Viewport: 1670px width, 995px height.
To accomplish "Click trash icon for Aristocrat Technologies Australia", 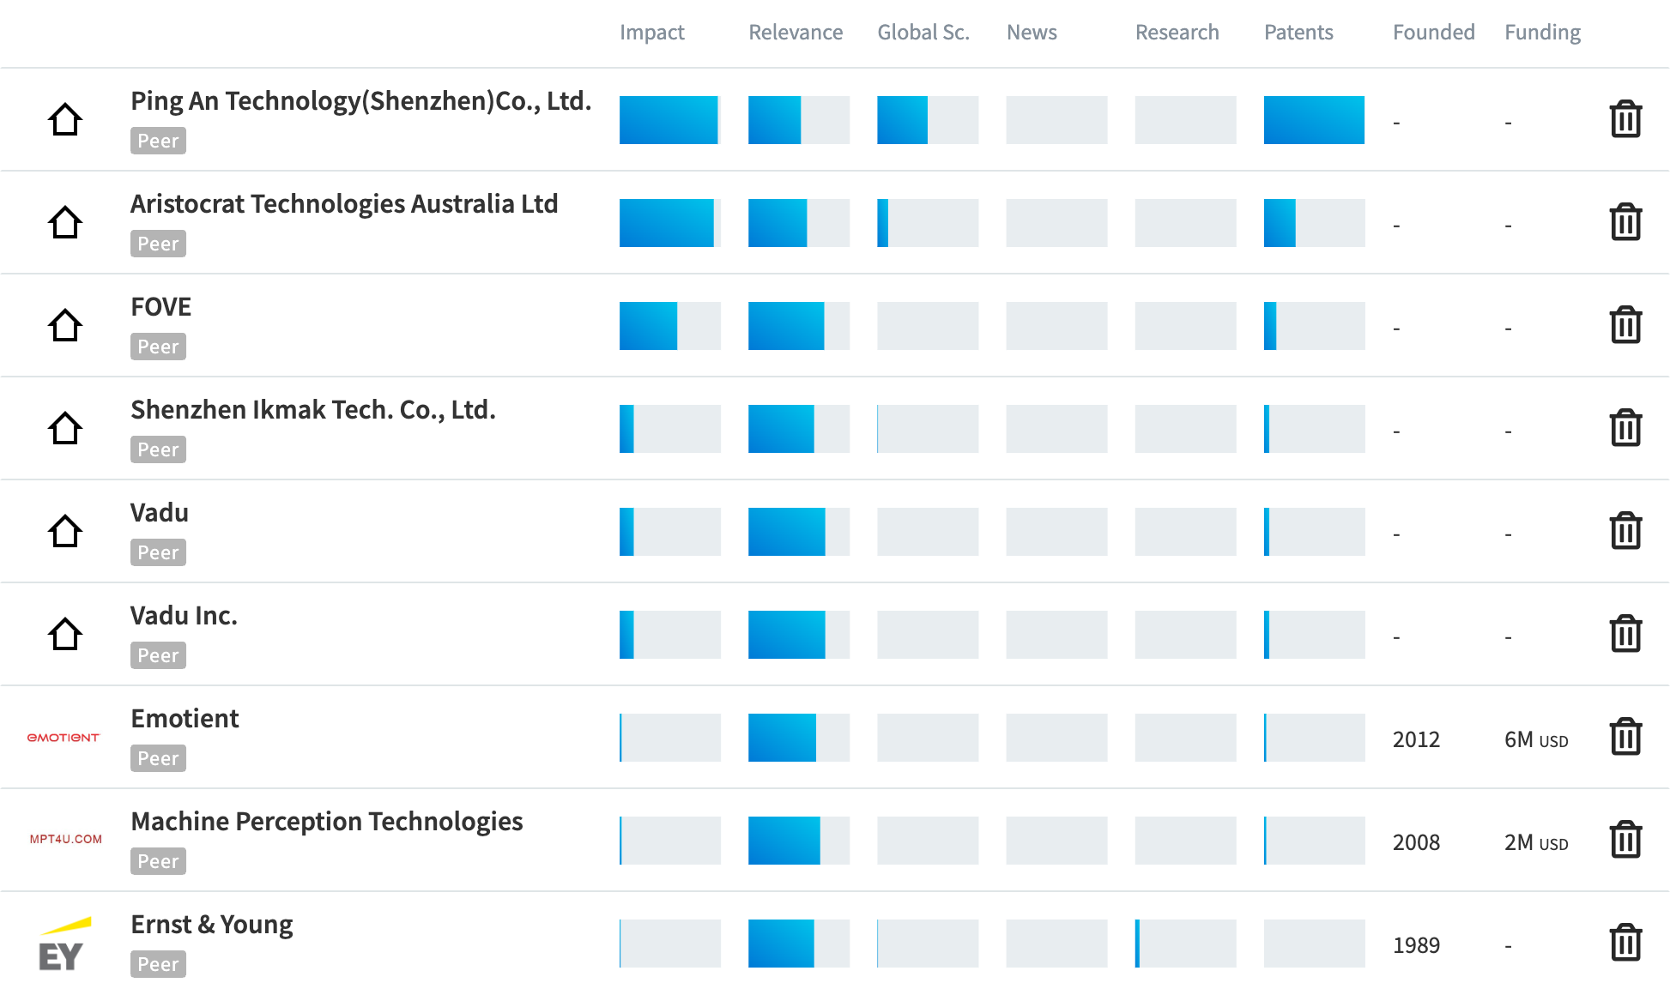I will pyautogui.click(x=1625, y=222).
